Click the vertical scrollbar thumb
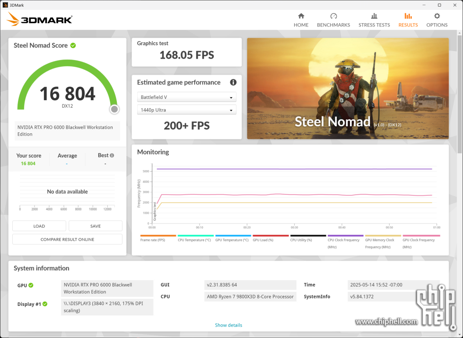 tap(460, 94)
